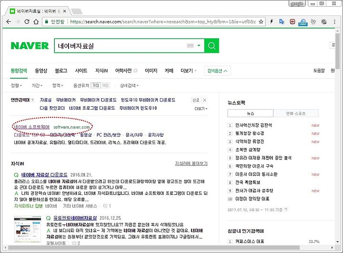The width and height of the screenshot is (343, 253).
Task: Select the 통합검색 tab
Action: [x=19, y=71]
